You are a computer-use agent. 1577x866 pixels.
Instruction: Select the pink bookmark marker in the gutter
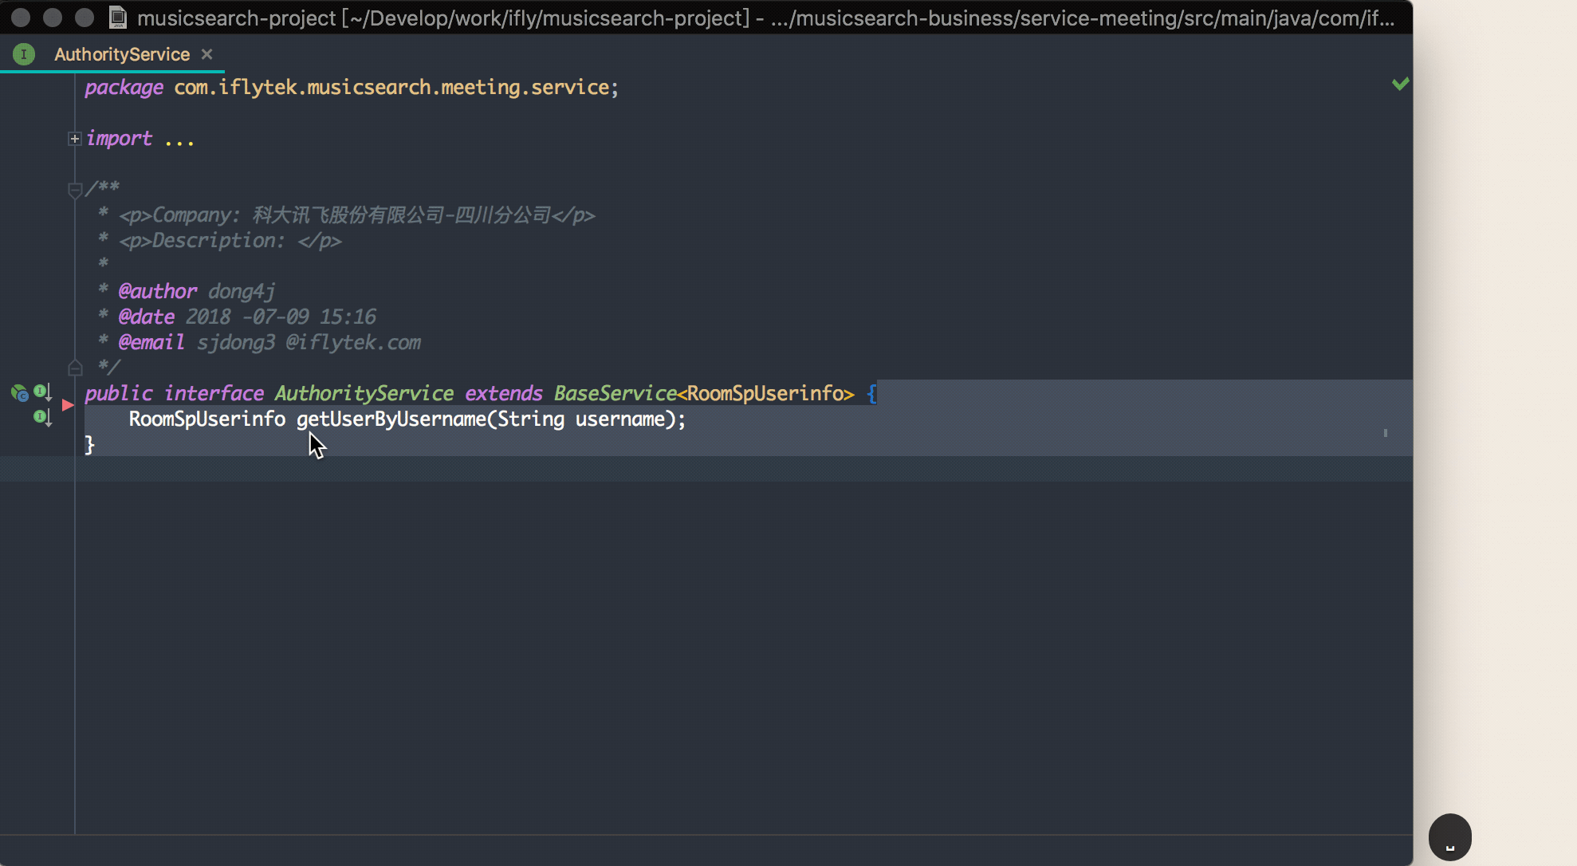pos(68,405)
